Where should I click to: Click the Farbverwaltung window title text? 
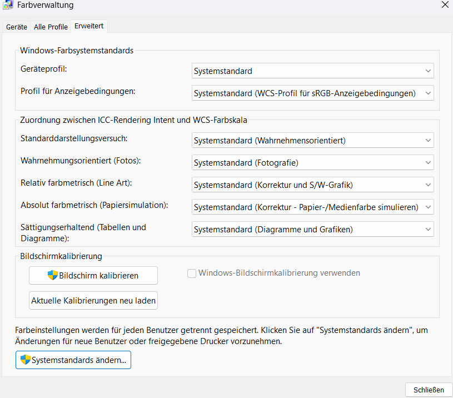click(46, 5)
